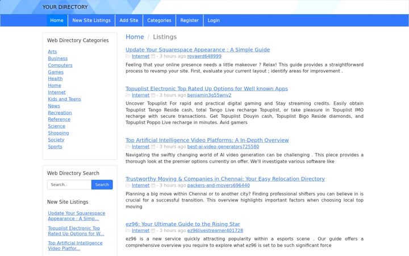Image resolution: width=409 pixels, height=256 pixels.
Task: Open the Shopping category
Action: coord(59,133)
